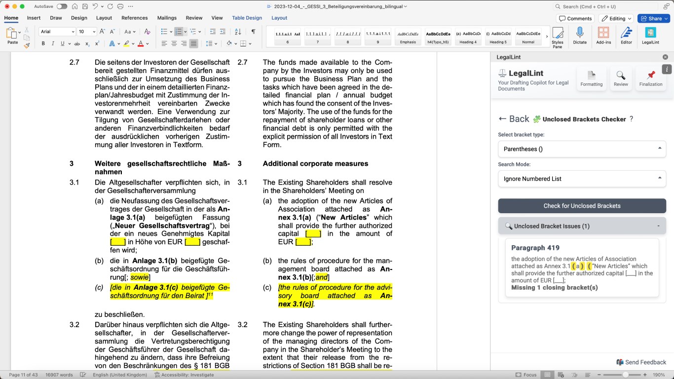Sort the selection with the A-Z icon
674x379 pixels.
click(238, 32)
